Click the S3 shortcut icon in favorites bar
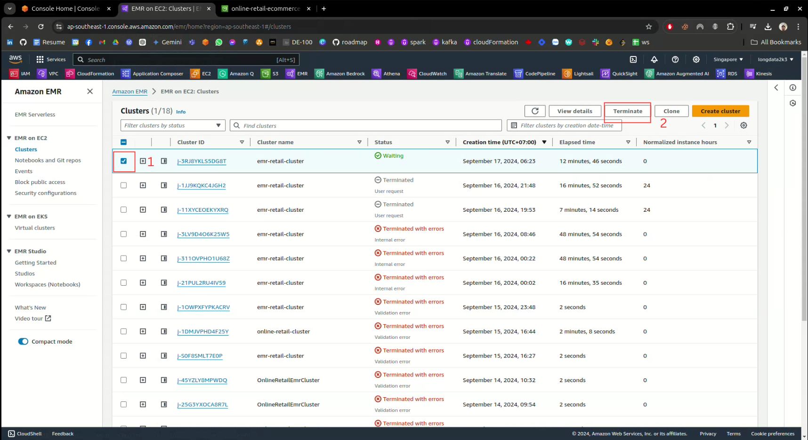808x440 pixels. (x=270, y=73)
